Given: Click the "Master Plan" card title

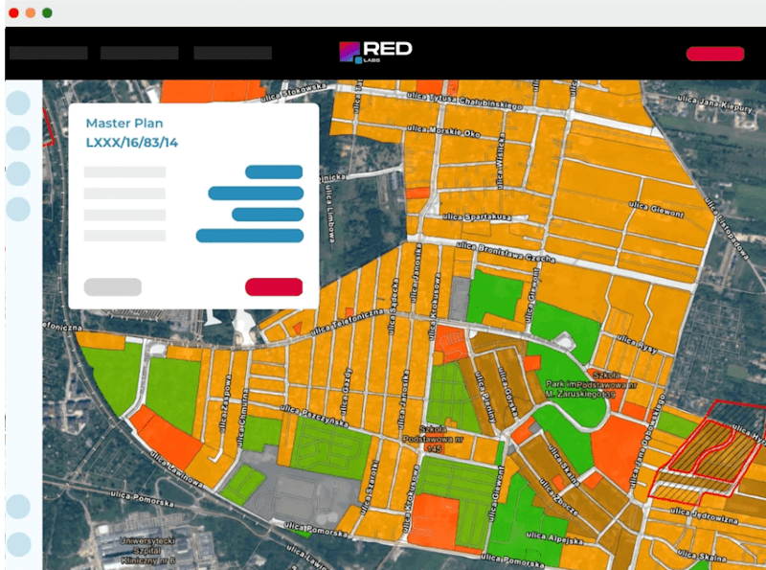Looking at the screenshot, I should (124, 124).
